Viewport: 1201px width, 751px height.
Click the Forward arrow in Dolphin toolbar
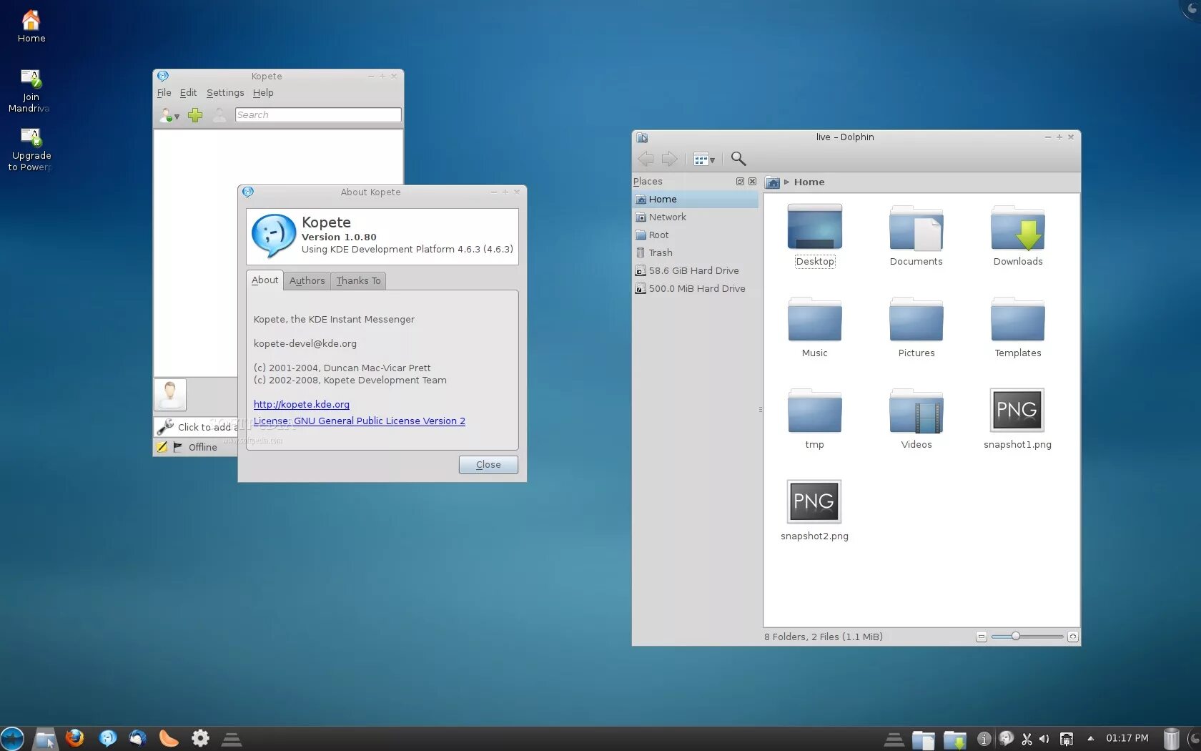tap(670, 159)
